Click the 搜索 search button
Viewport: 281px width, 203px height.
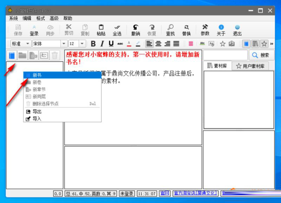262,55
